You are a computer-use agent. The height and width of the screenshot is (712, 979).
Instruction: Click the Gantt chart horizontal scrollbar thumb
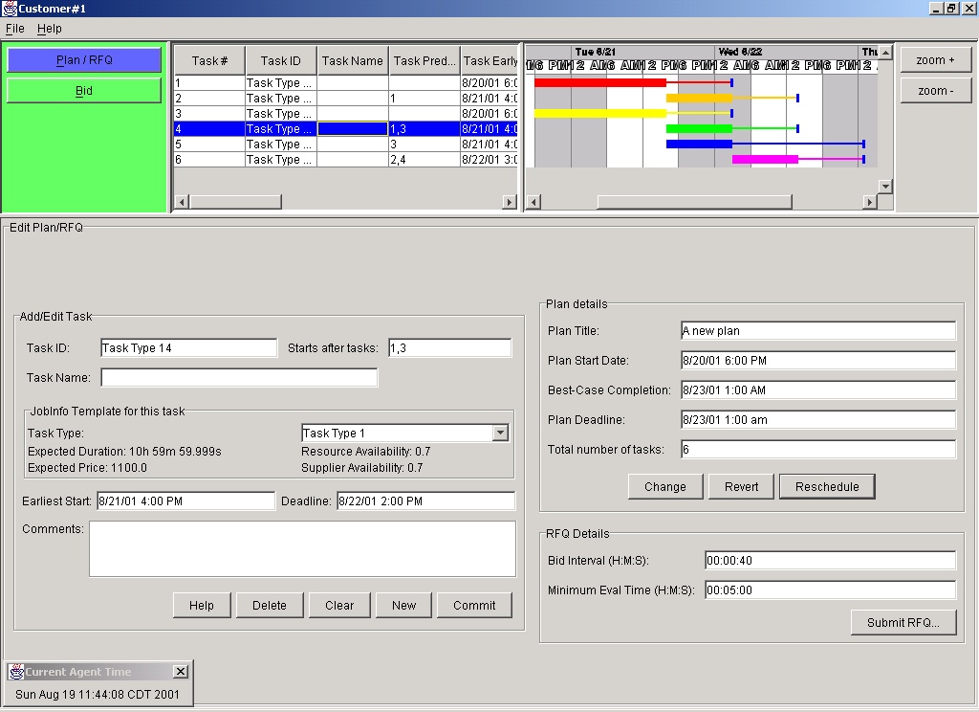pos(694,202)
